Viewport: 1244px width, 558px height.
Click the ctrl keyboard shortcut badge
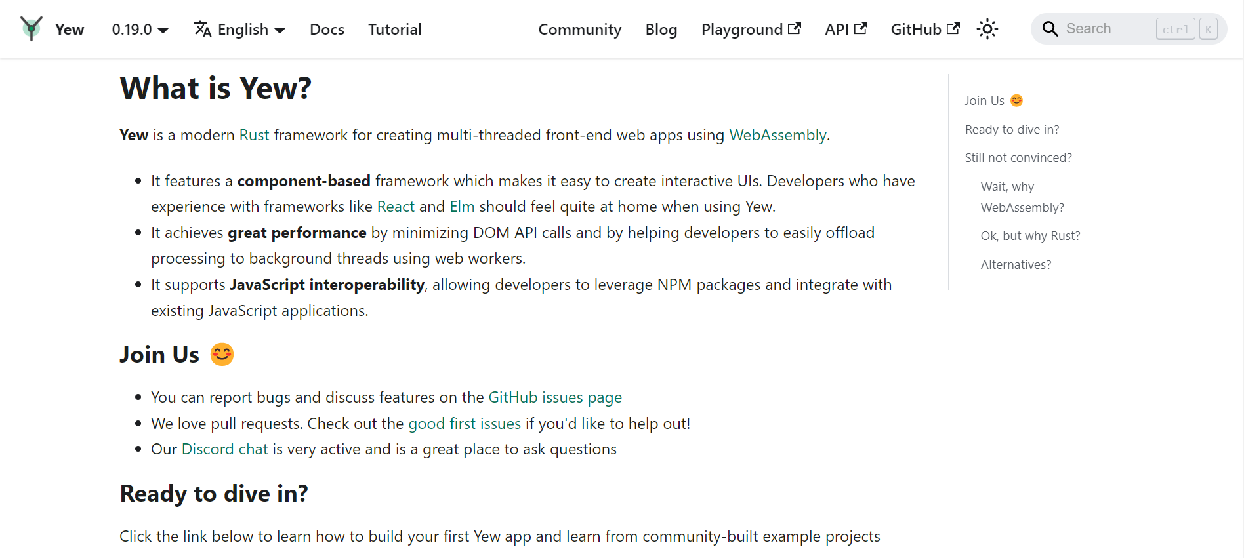(1176, 29)
